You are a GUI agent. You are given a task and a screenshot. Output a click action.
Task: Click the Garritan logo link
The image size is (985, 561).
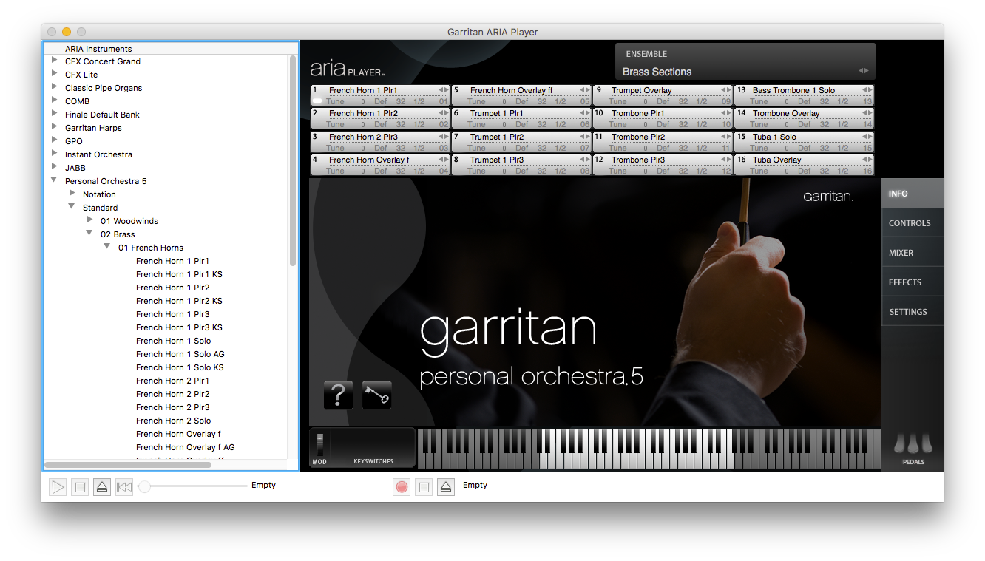click(x=828, y=197)
